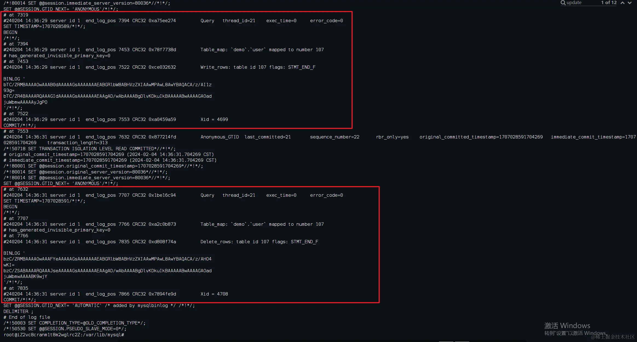Screen dimensions: 637x342
Task: Click the 'DELIMITER ;' line
Action: 18,311
